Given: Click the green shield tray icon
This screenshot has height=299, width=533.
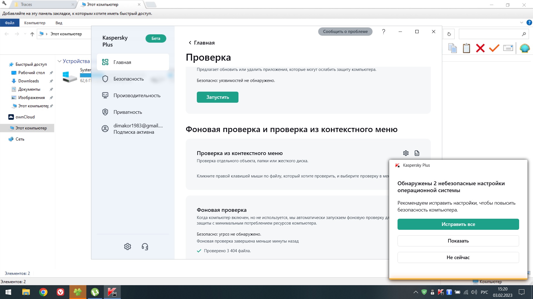Looking at the screenshot, I should coord(424,292).
